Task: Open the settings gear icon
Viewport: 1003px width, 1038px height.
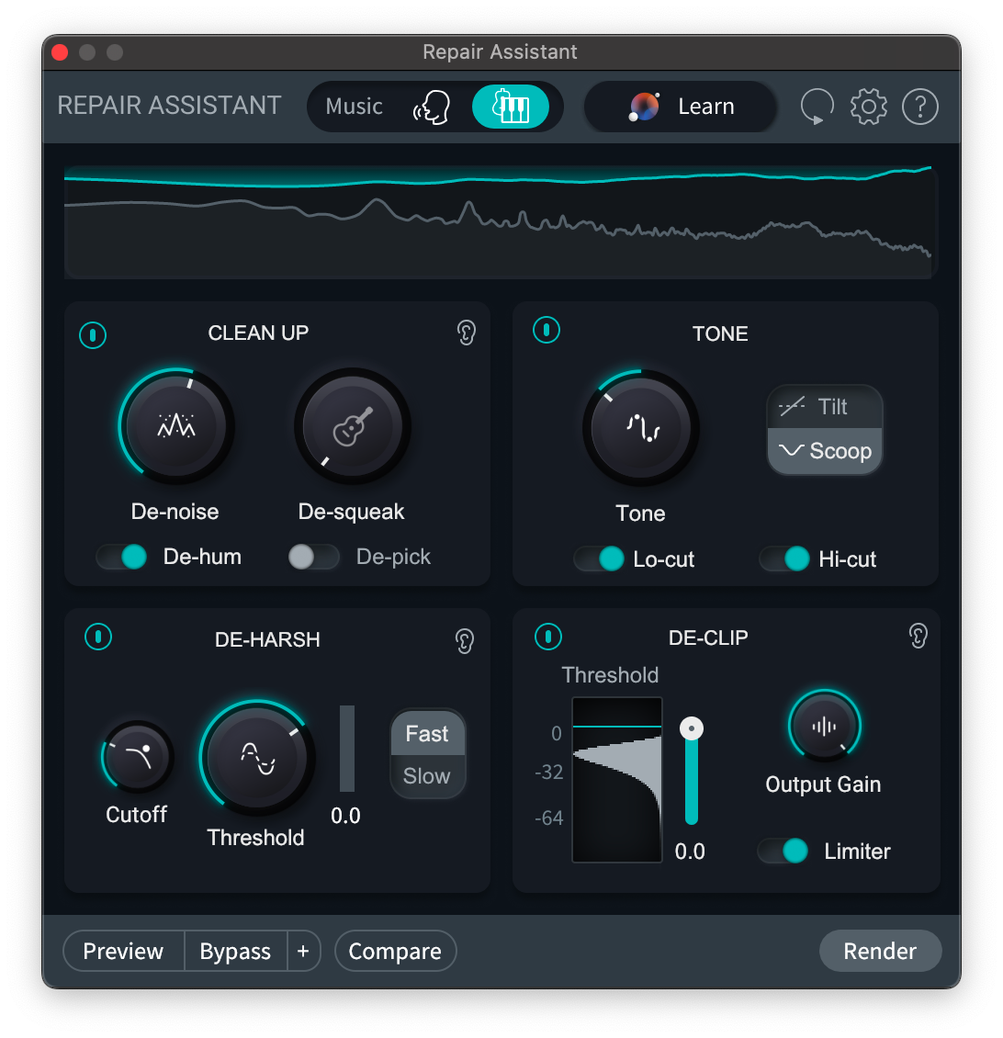Action: point(868,106)
